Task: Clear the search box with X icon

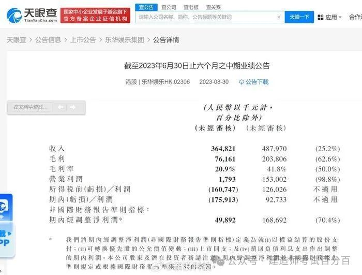Action: pos(279,17)
